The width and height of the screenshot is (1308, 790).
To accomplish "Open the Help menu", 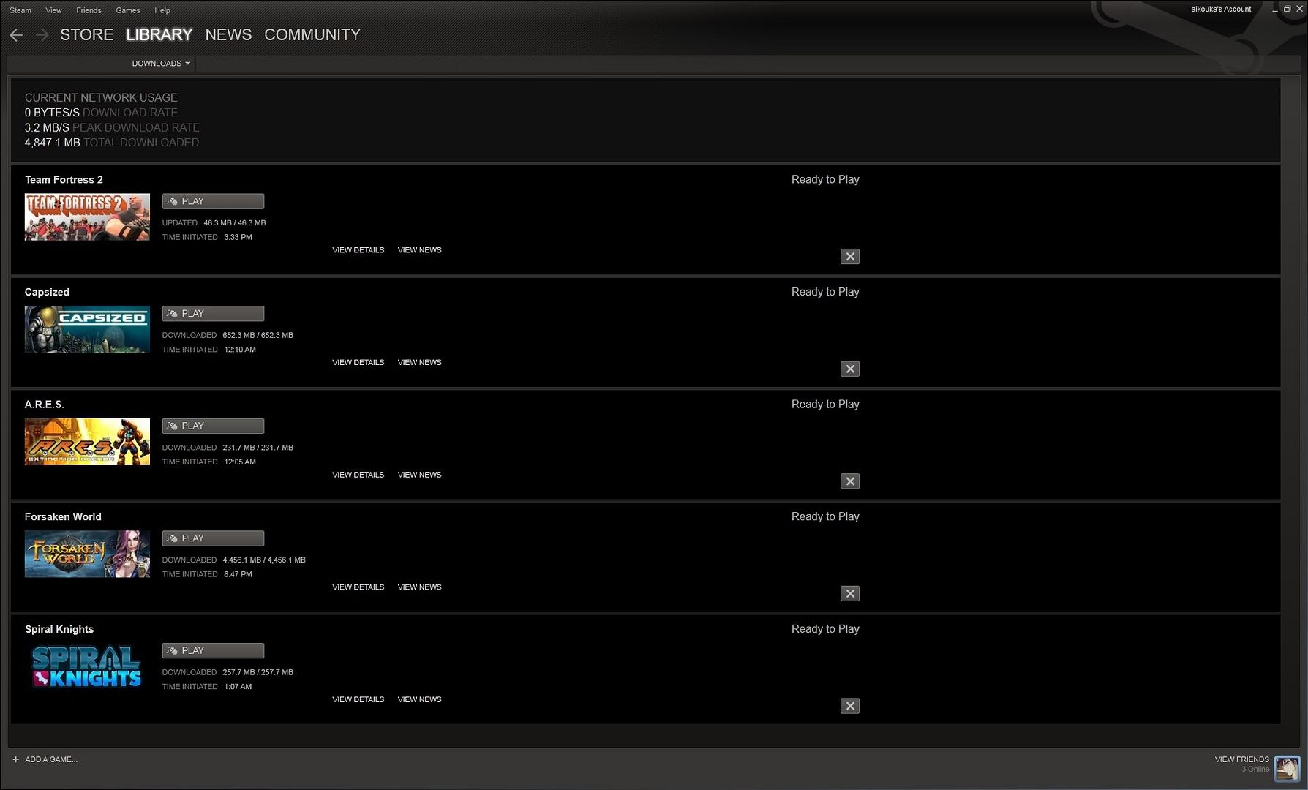I will click(x=162, y=10).
